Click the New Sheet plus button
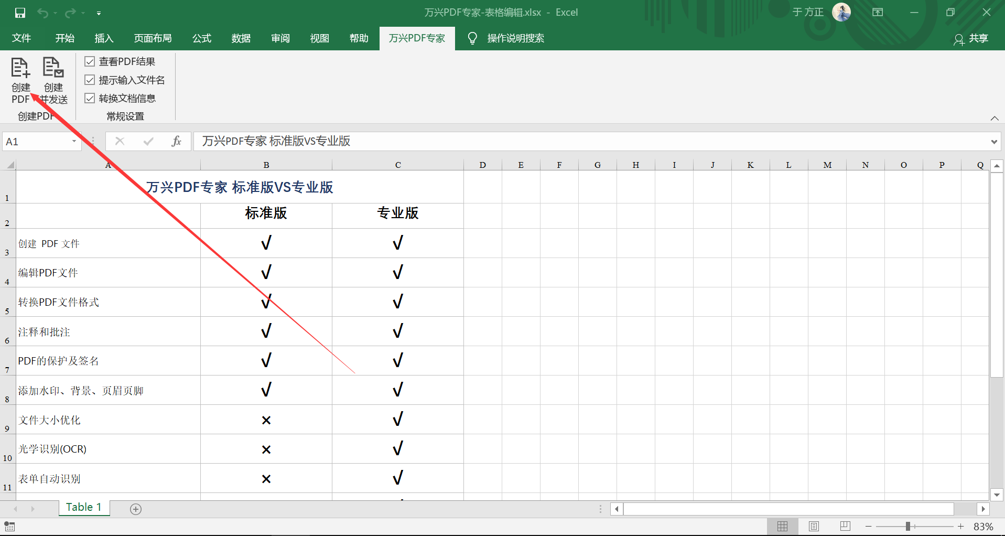1005x536 pixels. pos(136,508)
